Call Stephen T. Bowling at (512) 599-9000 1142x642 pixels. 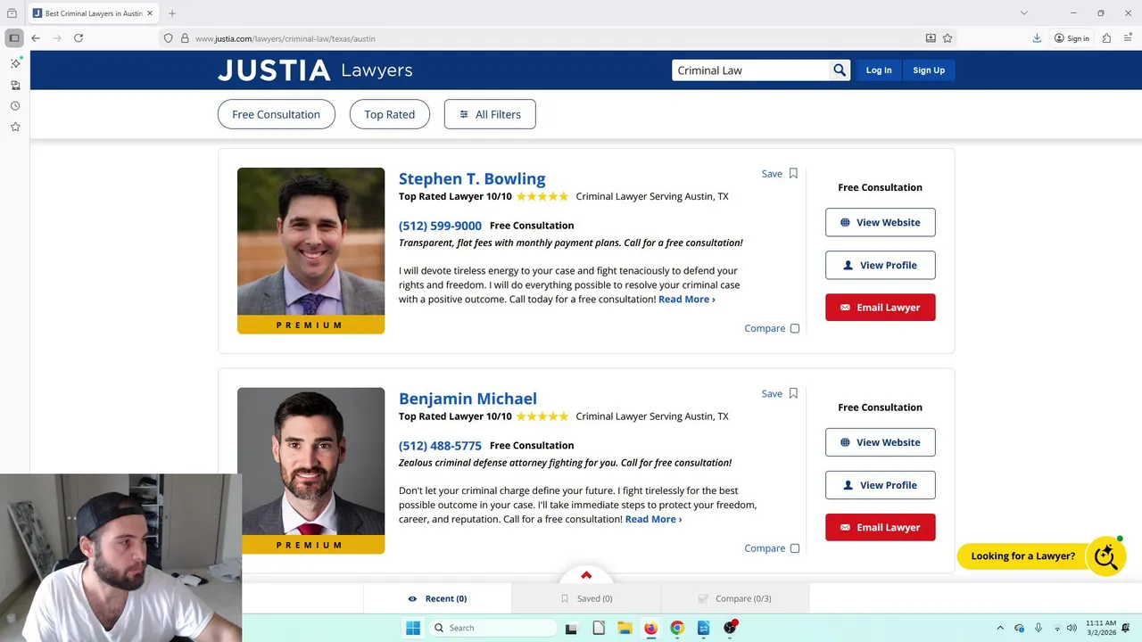(x=440, y=226)
